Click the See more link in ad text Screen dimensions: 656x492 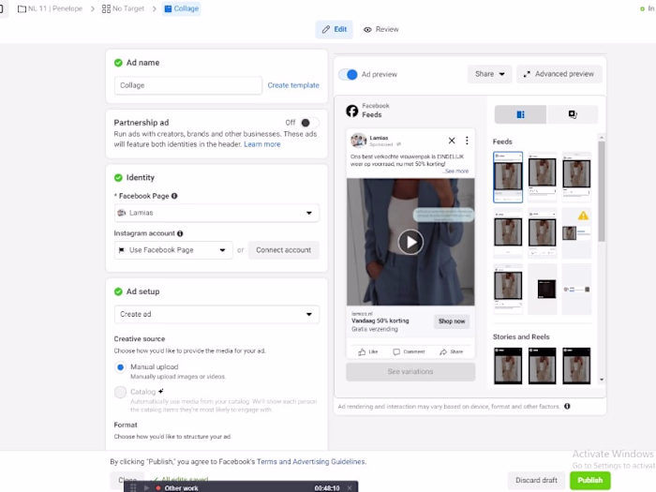456,171
